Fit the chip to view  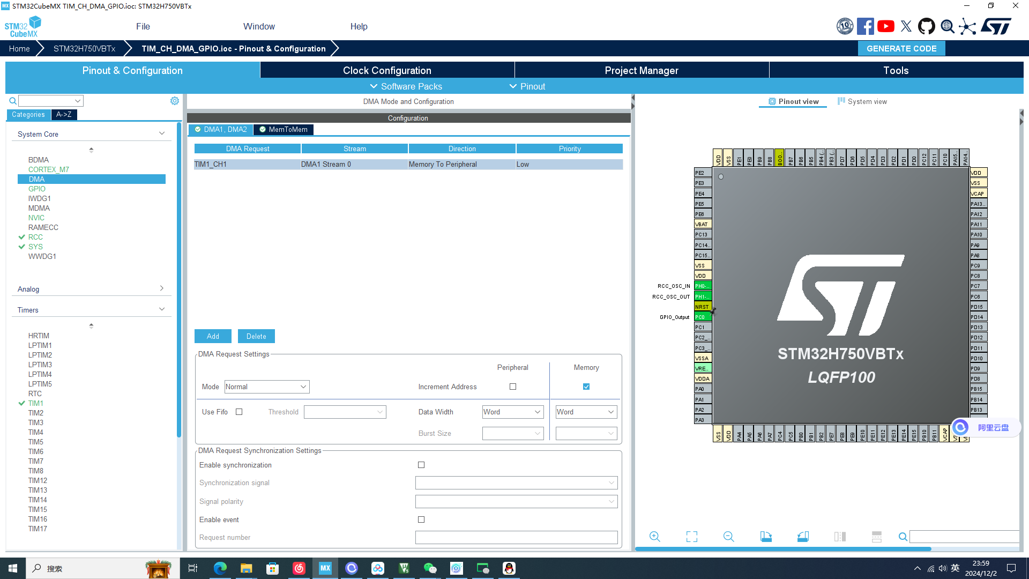tap(692, 537)
